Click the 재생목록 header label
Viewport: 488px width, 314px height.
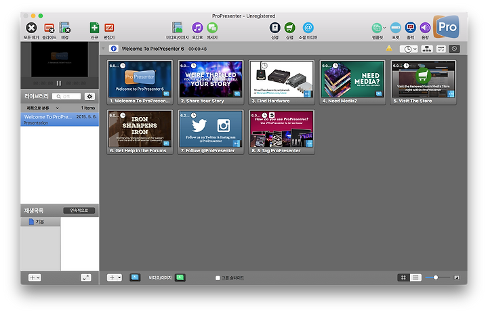pos(34,210)
